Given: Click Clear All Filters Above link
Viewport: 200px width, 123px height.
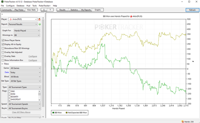Looking at the screenshot, I should (21, 112).
